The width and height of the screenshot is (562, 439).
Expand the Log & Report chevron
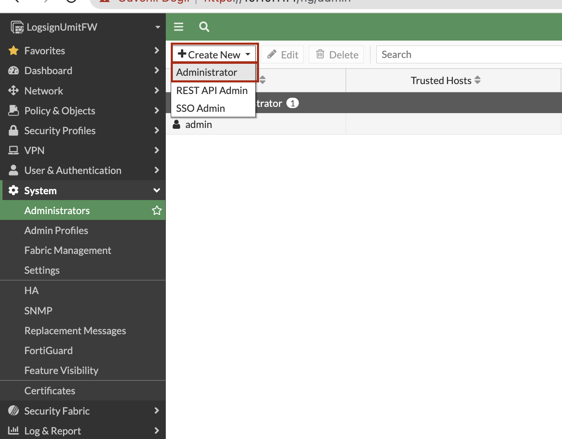(157, 431)
